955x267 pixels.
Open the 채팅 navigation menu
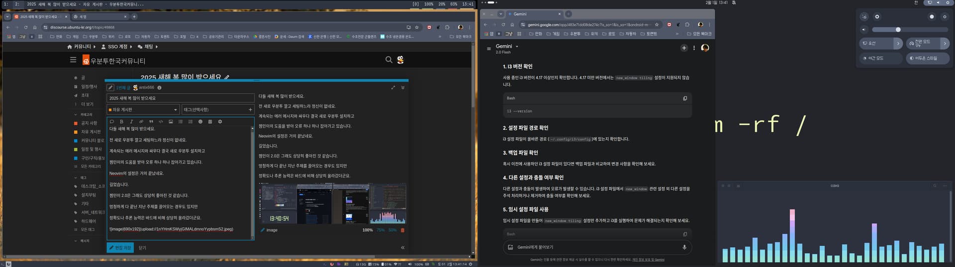coord(148,47)
